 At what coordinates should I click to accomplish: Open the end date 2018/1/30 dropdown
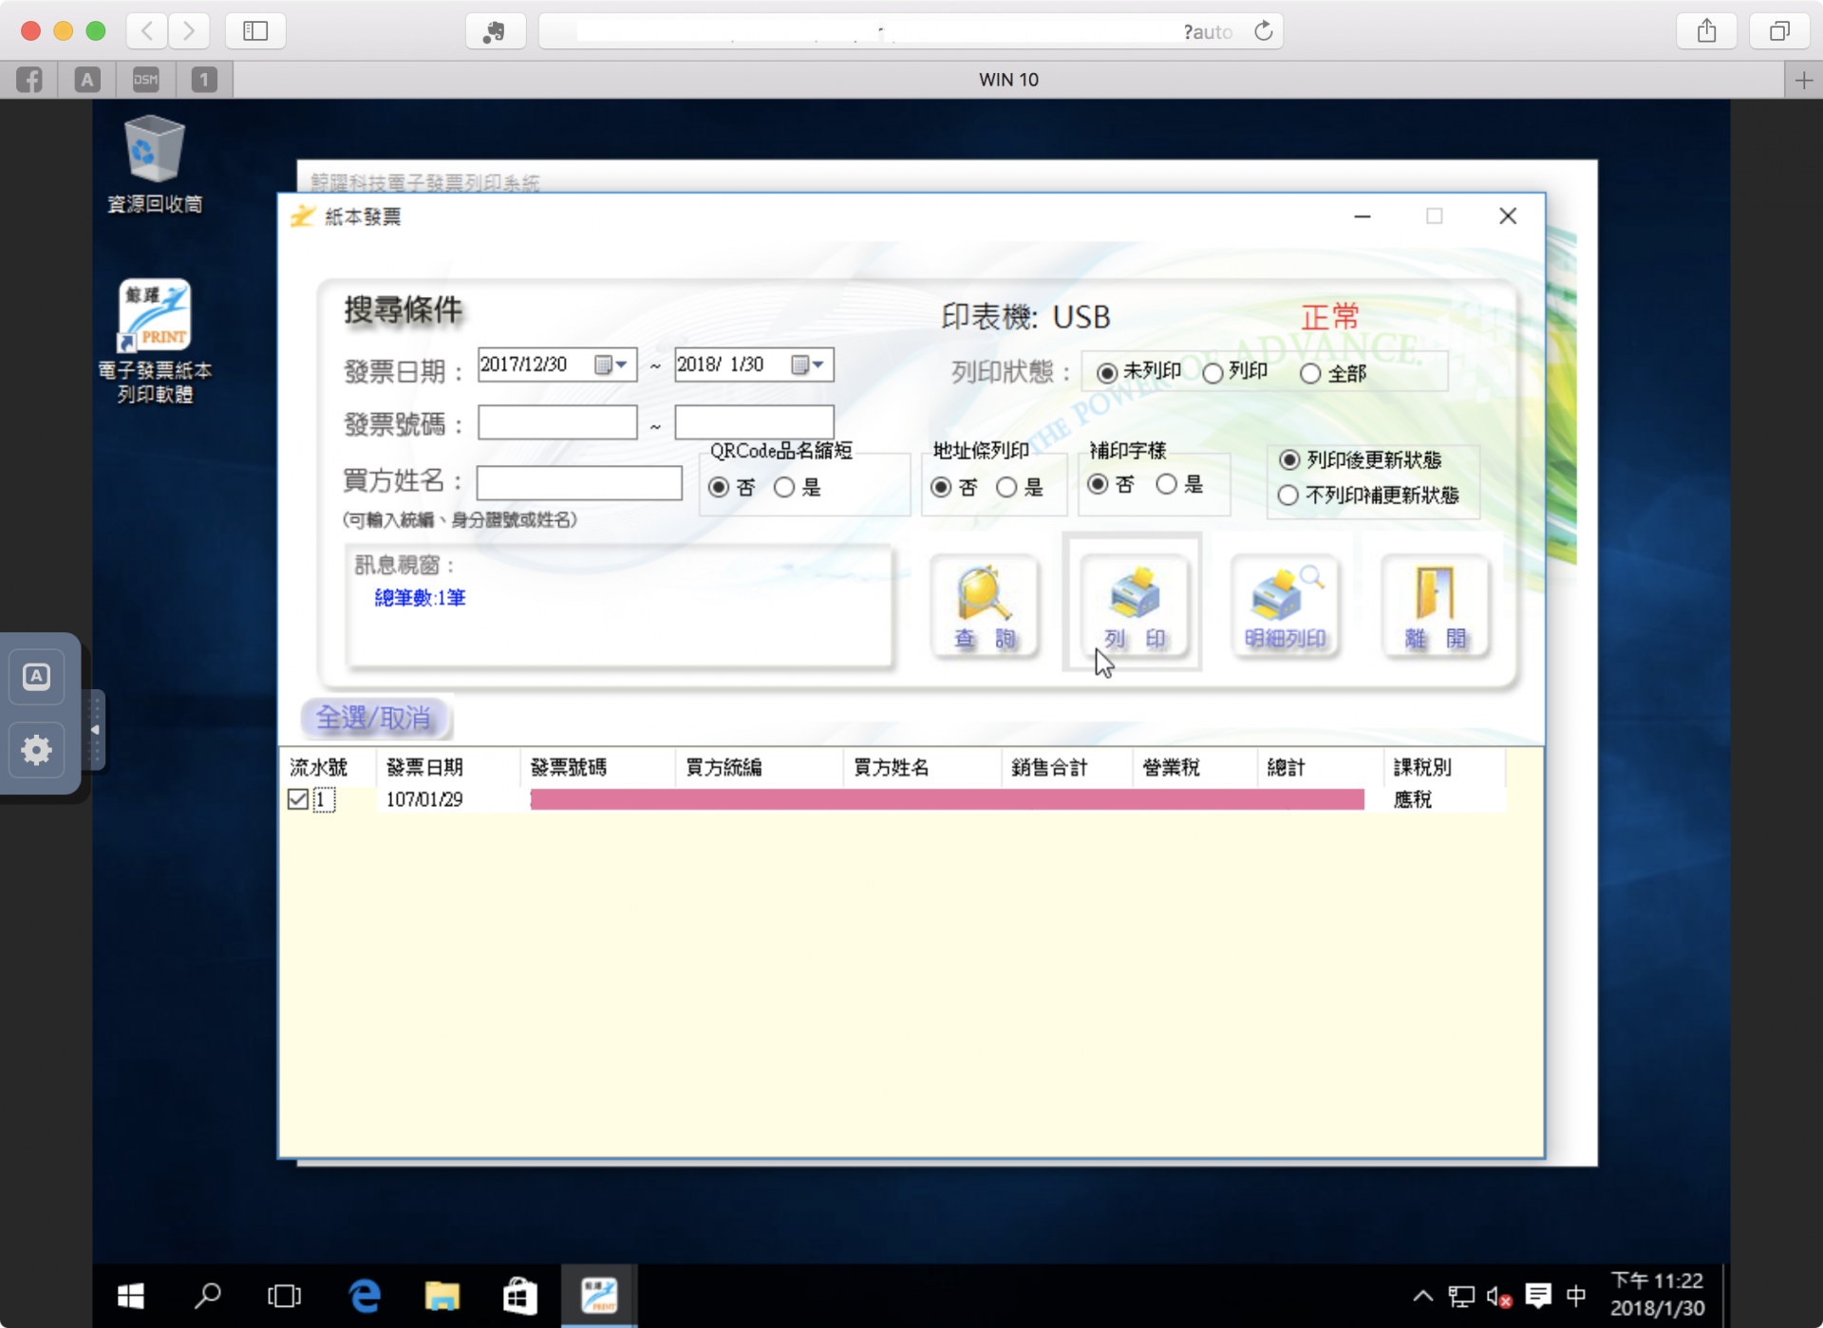[818, 365]
